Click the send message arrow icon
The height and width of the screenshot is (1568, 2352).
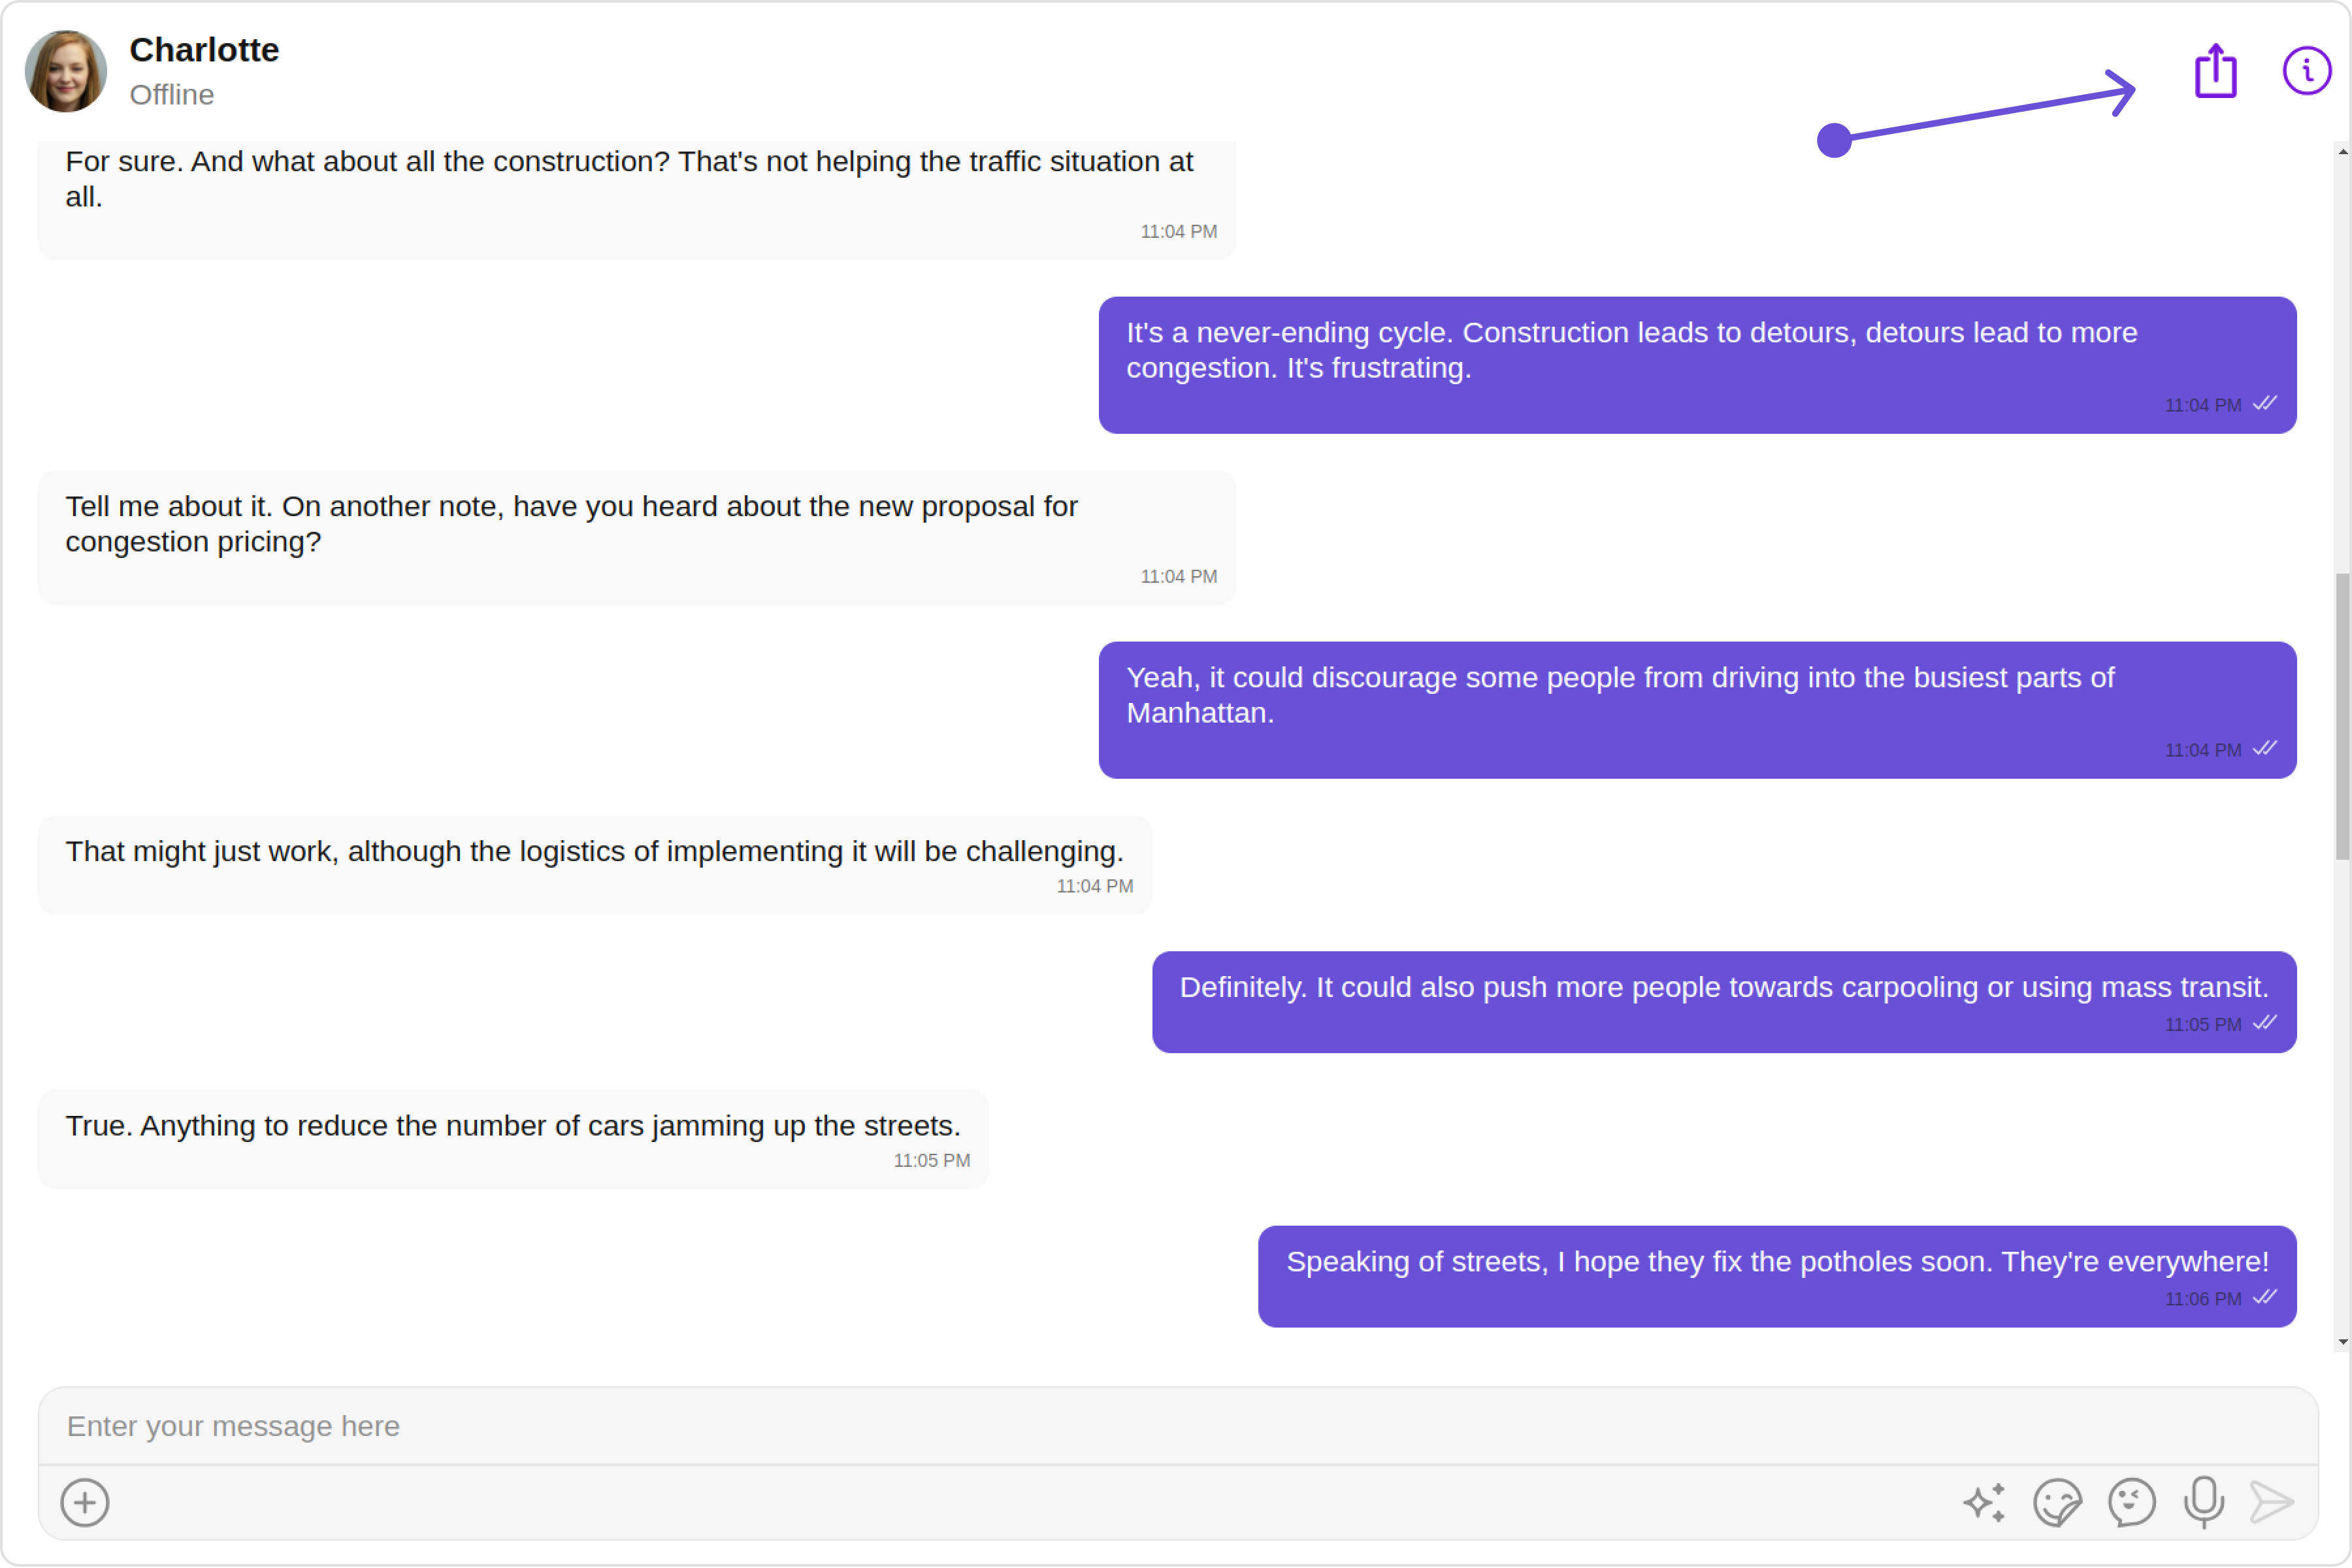pyautogui.click(x=2271, y=1502)
